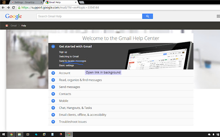This screenshot has height=137, width=220.
Task: Click the browser forward arrow
Action: [8, 8]
